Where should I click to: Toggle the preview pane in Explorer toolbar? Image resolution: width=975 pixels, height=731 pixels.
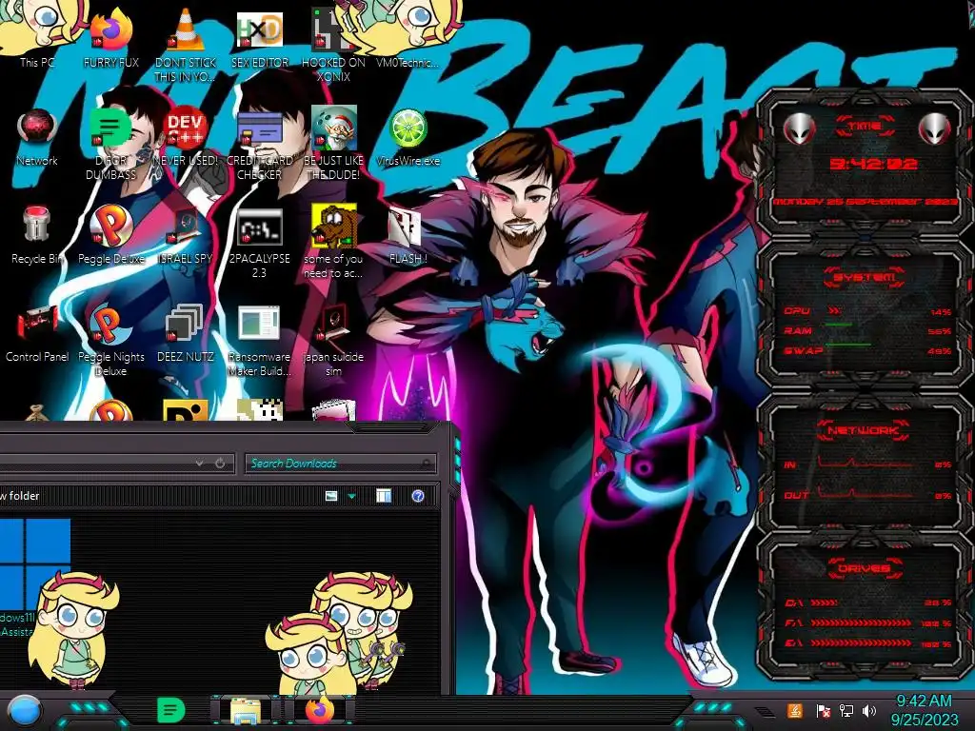[384, 495]
